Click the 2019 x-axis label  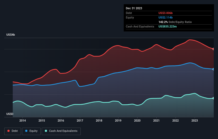(x=118, y=121)
